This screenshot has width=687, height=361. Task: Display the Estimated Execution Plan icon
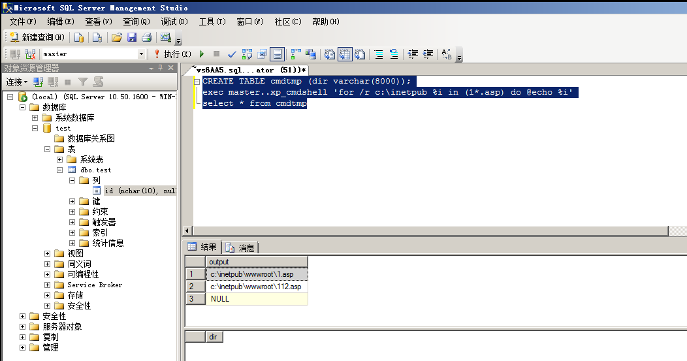[247, 54]
